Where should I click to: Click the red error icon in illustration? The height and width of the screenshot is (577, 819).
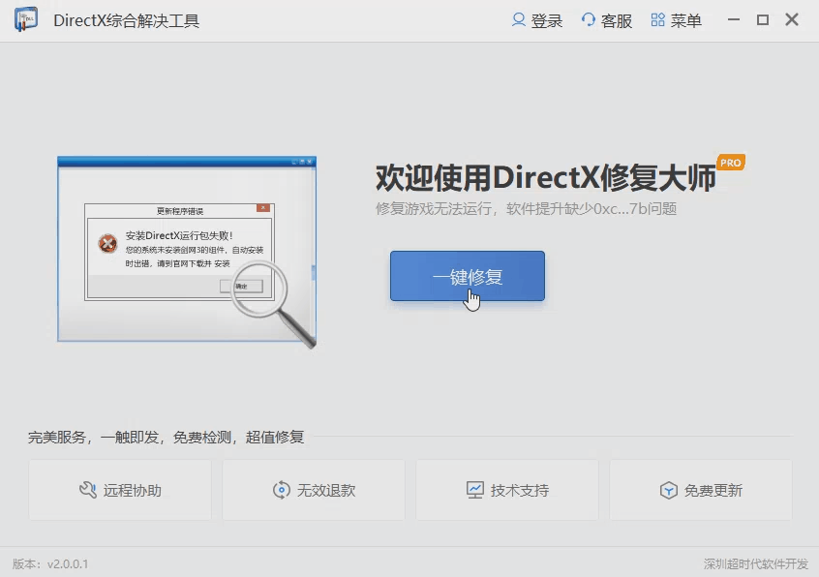(x=107, y=244)
